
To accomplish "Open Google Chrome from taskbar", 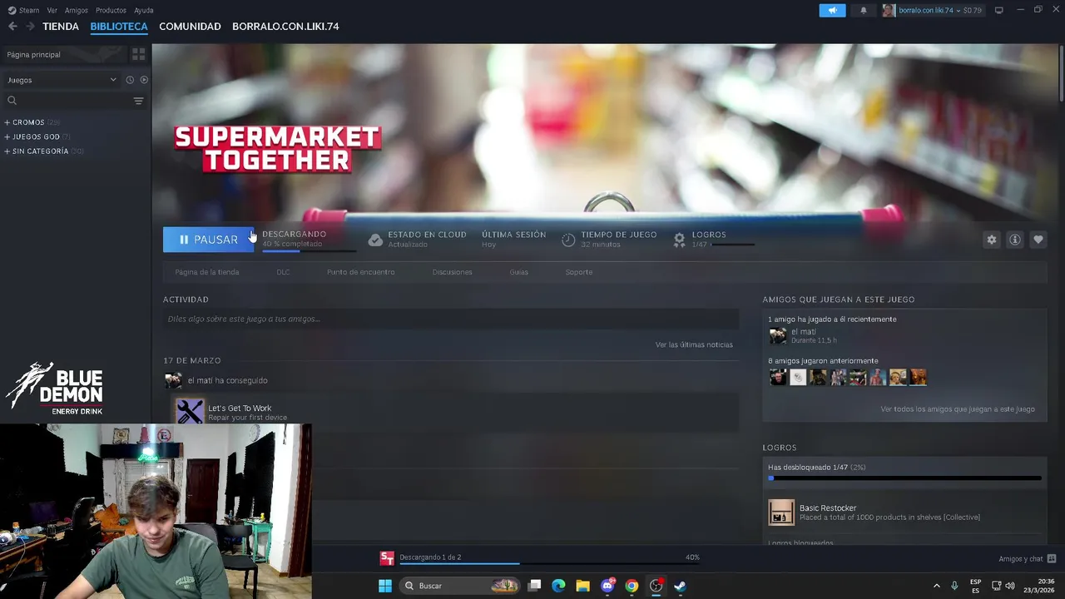I will pyautogui.click(x=632, y=586).
